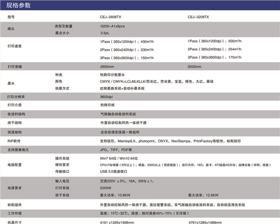Viewport: 280px width, 224px height.
Task: Click the Win7 64位 operating system value
Action: [119, 158]
